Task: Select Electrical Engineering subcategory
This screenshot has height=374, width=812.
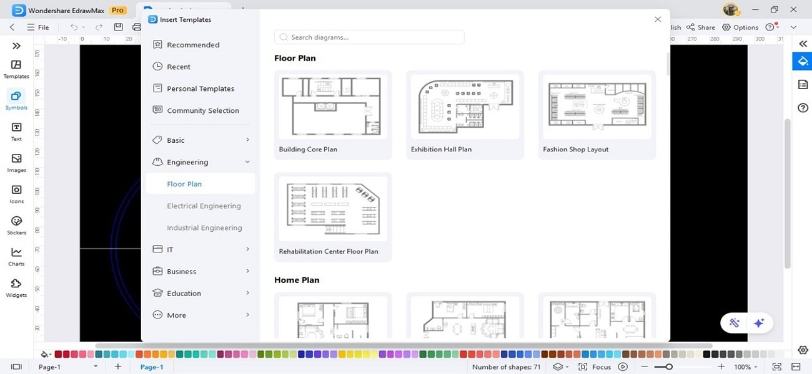Action: point(204,206)
